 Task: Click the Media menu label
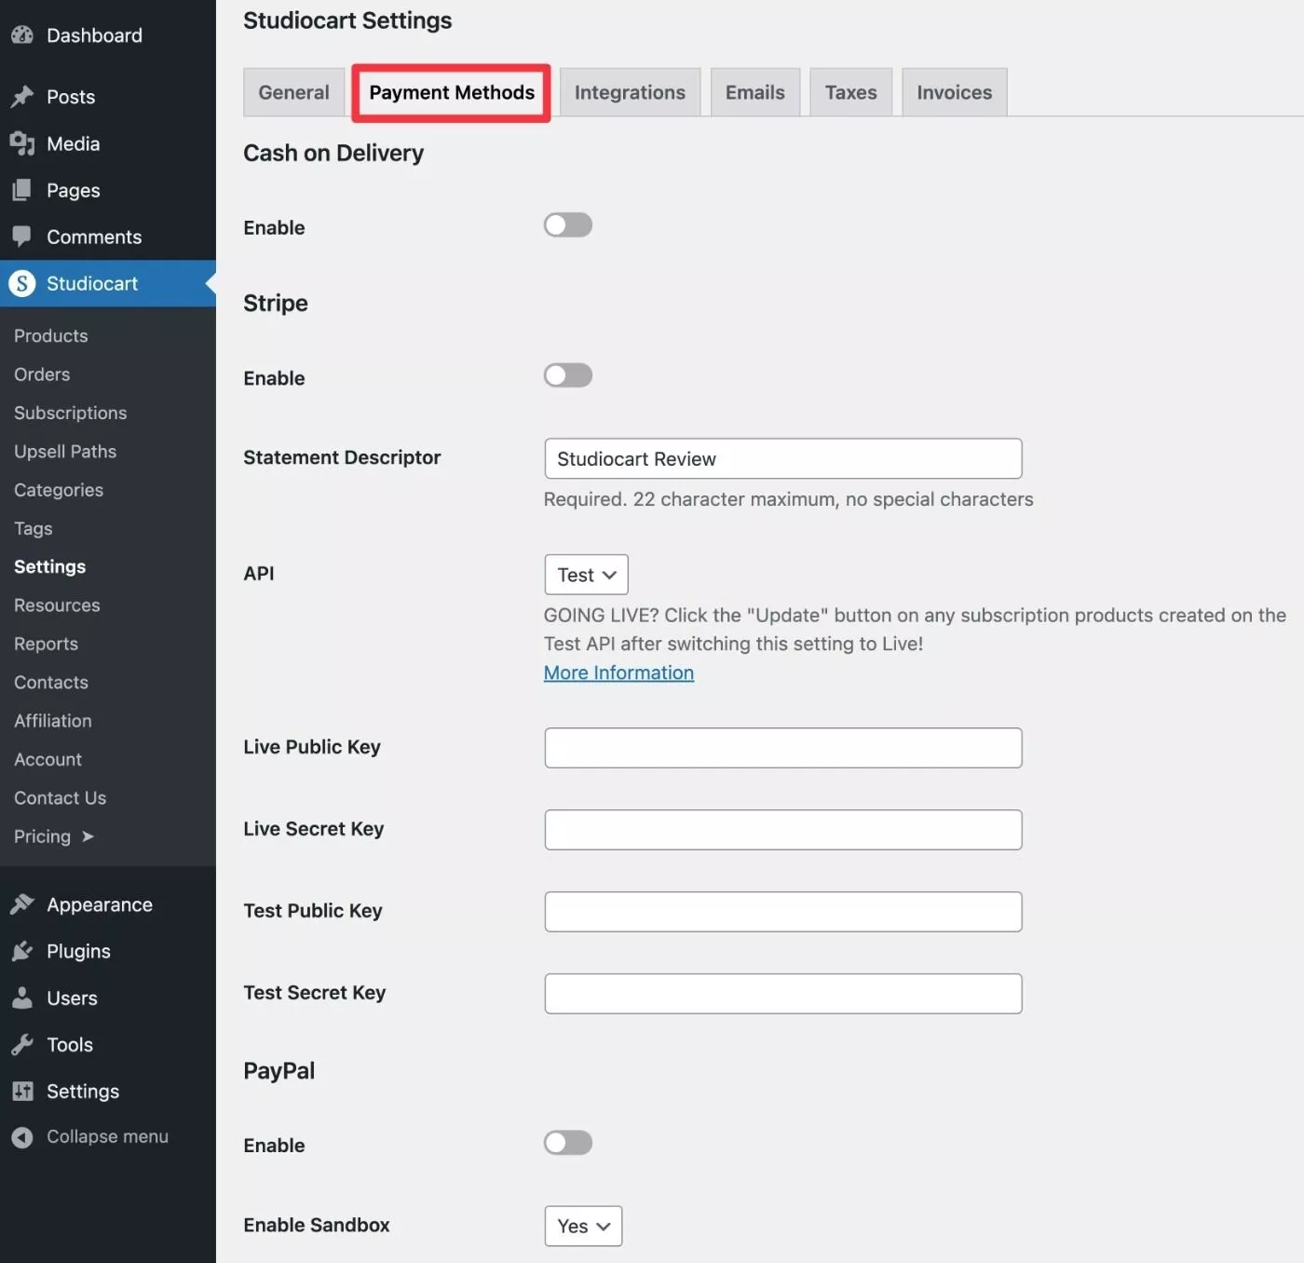point(74,143)
